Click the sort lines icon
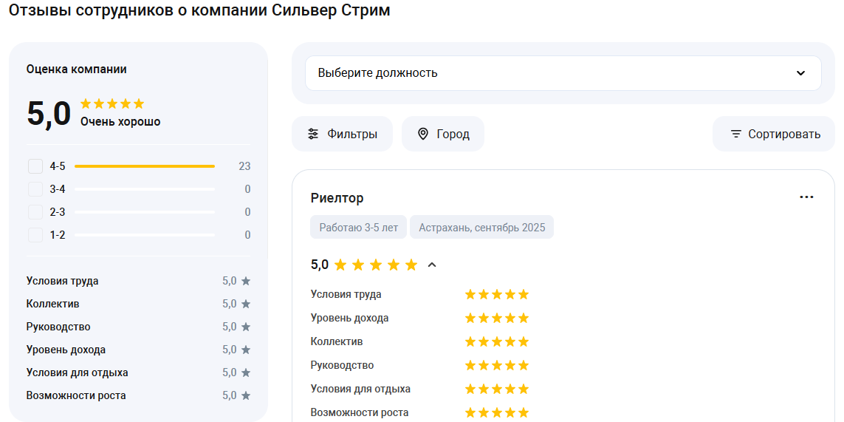The image size is (844, 422). click(x=735, y=134)
